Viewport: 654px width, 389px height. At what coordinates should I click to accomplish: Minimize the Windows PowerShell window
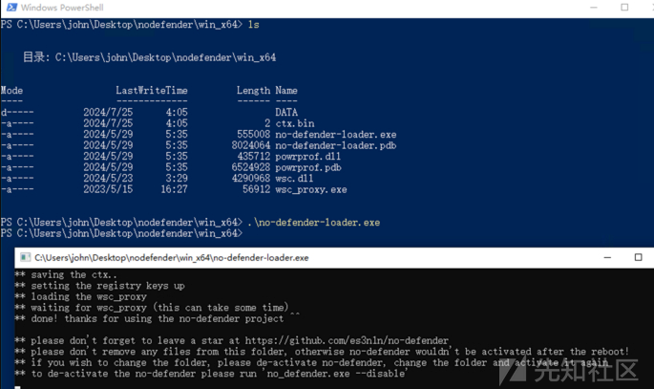point(594,7)
